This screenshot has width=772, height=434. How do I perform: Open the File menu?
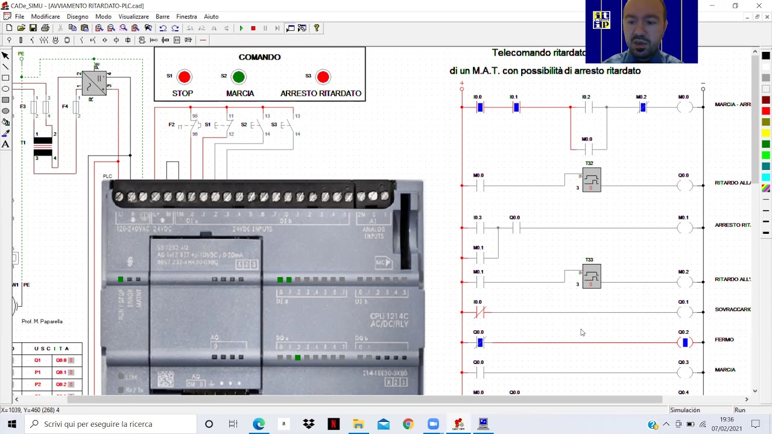click(20, 16)
